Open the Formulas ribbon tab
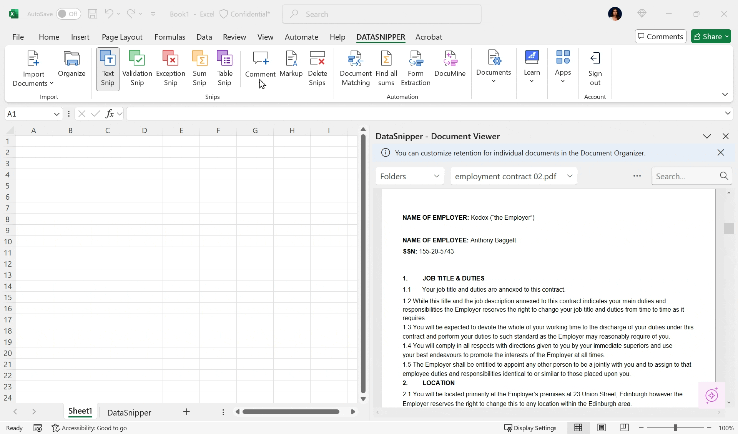 pyautogui.click(x=170, y=37)
